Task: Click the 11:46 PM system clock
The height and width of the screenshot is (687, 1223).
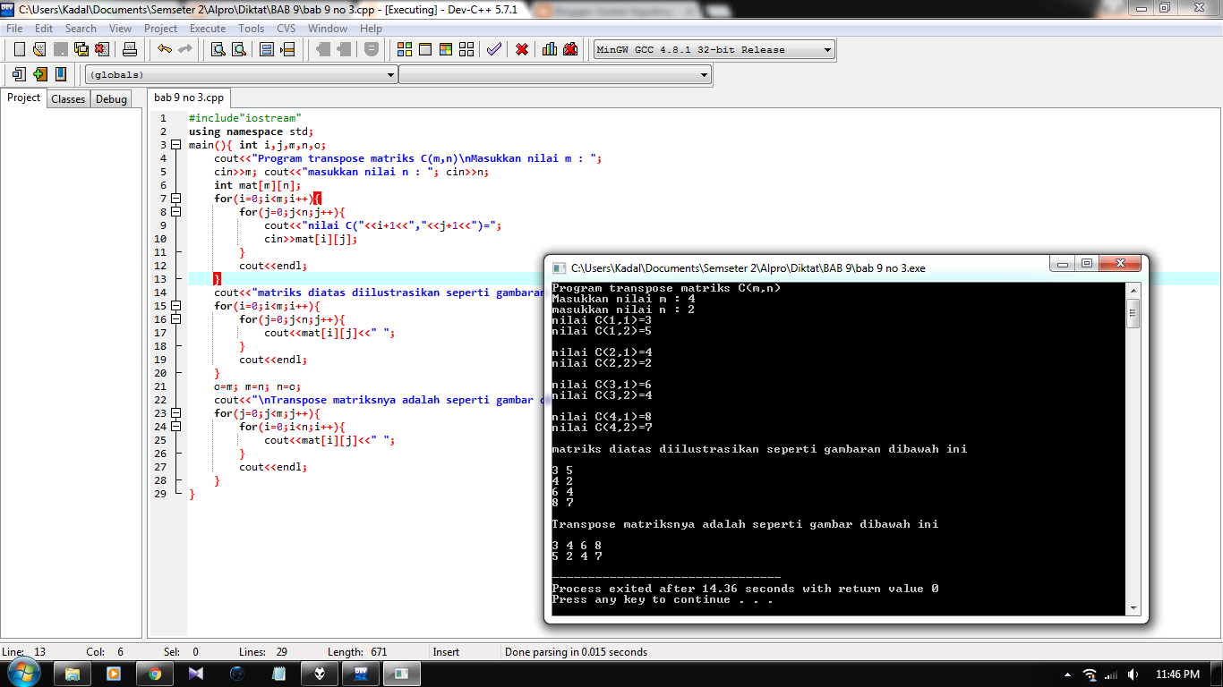Action: [x=1177, y=674]
